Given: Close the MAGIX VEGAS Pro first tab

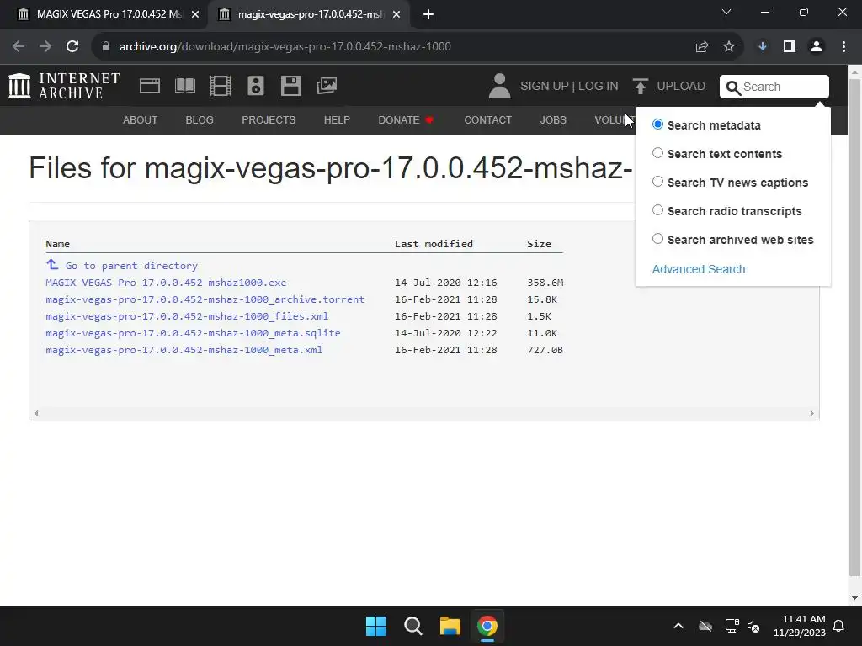Looking at the screenshot, I should click(x=195, y=15).
